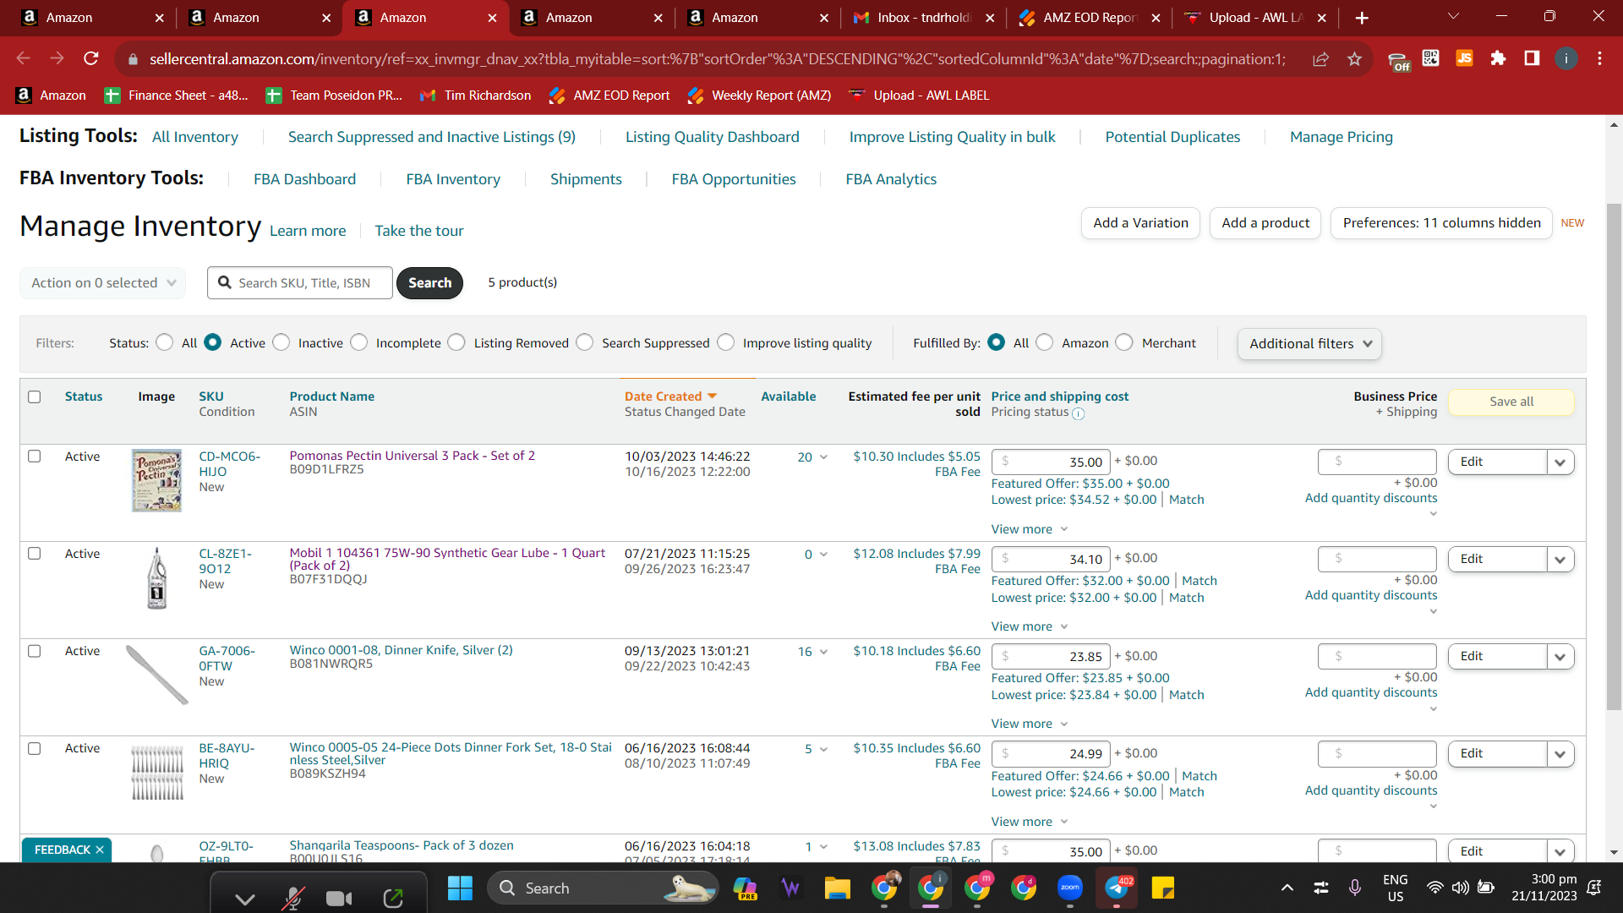The height and width of the screenshot is (913, 1623).
Task: Expand View more under Winco Dinner Knife pricing
Action: point(1030,724)
